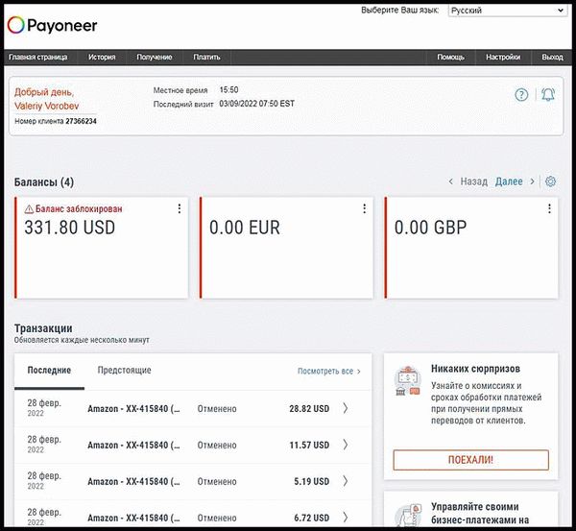
Task: Select the 0.00 GBP balance card
Action: pos(471,248)
